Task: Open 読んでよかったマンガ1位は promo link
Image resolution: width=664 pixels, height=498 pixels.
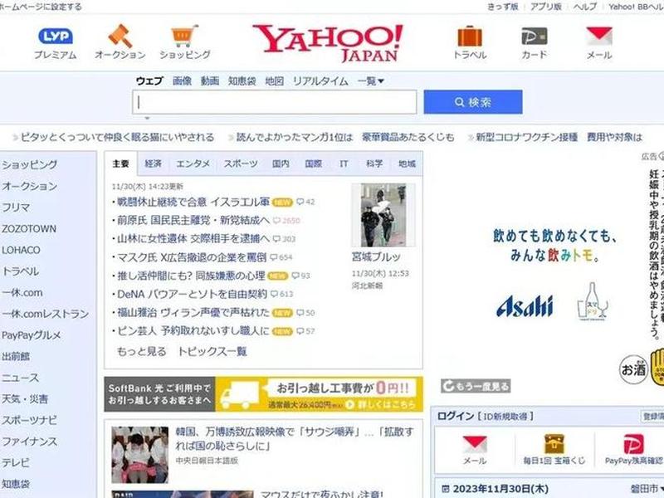Action: tap(295, 137)
